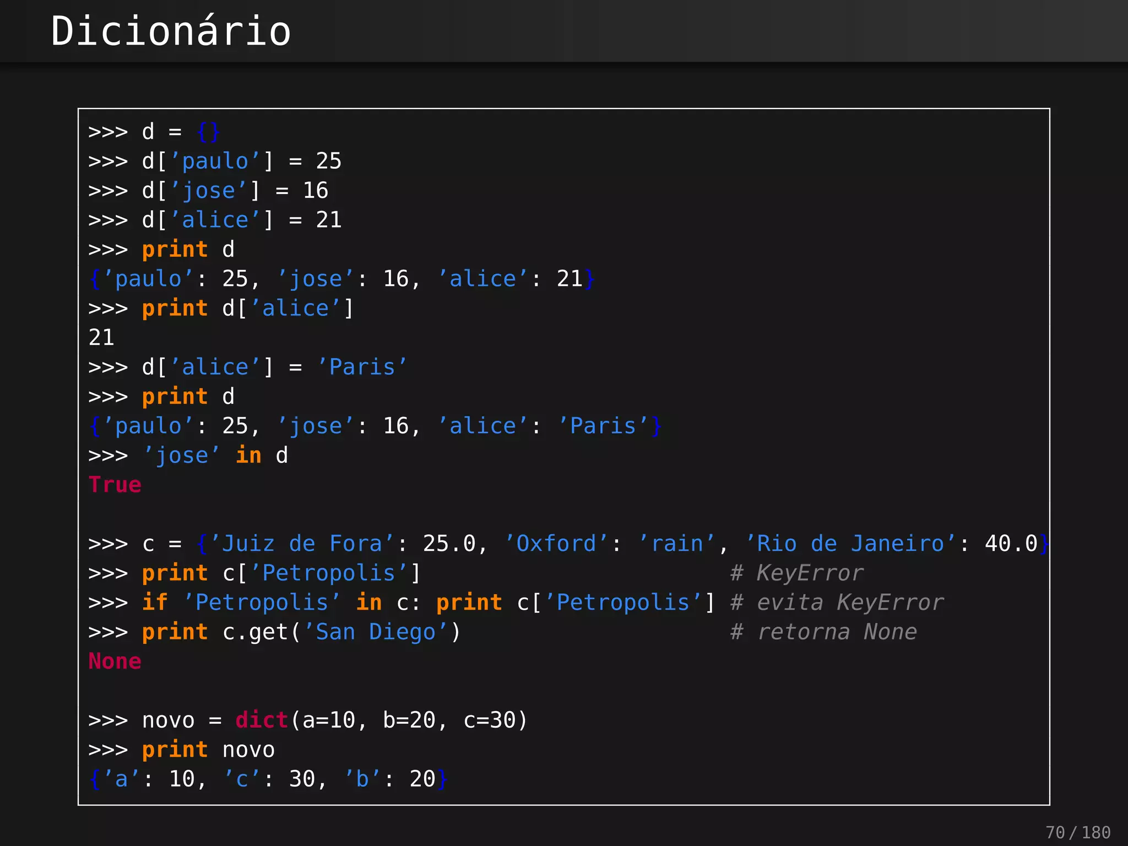
Task: Click the '# KeyError' comment
Action: tap(796, 573)
